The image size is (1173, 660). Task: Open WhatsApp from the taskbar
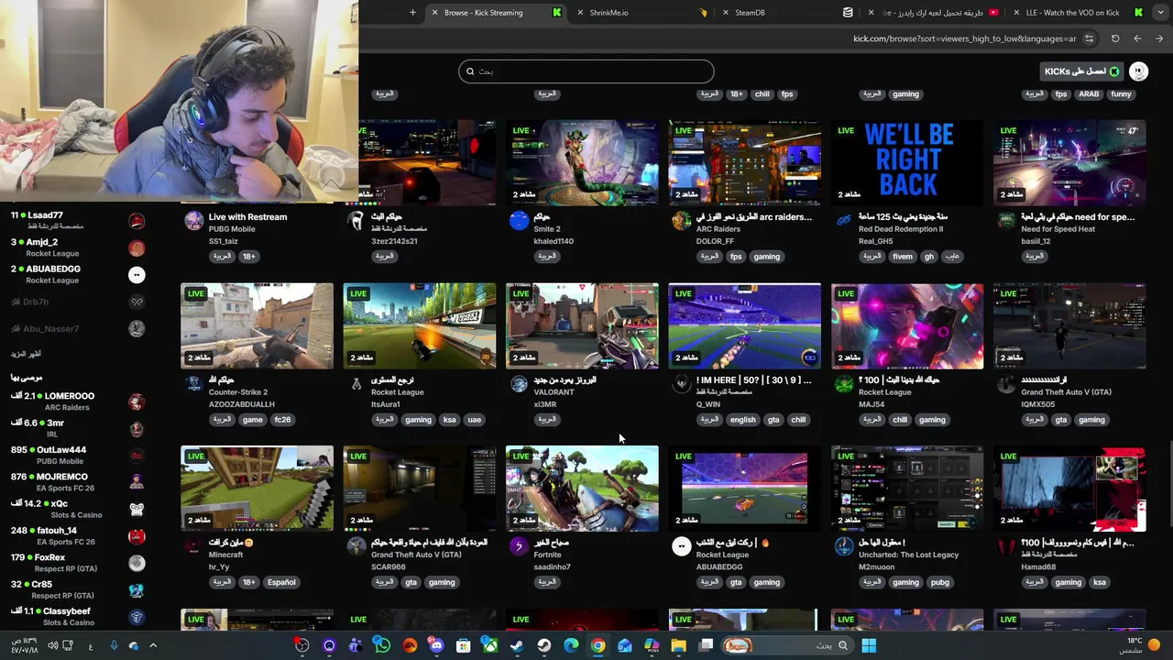pyautogui.click(x=382, y=645)
